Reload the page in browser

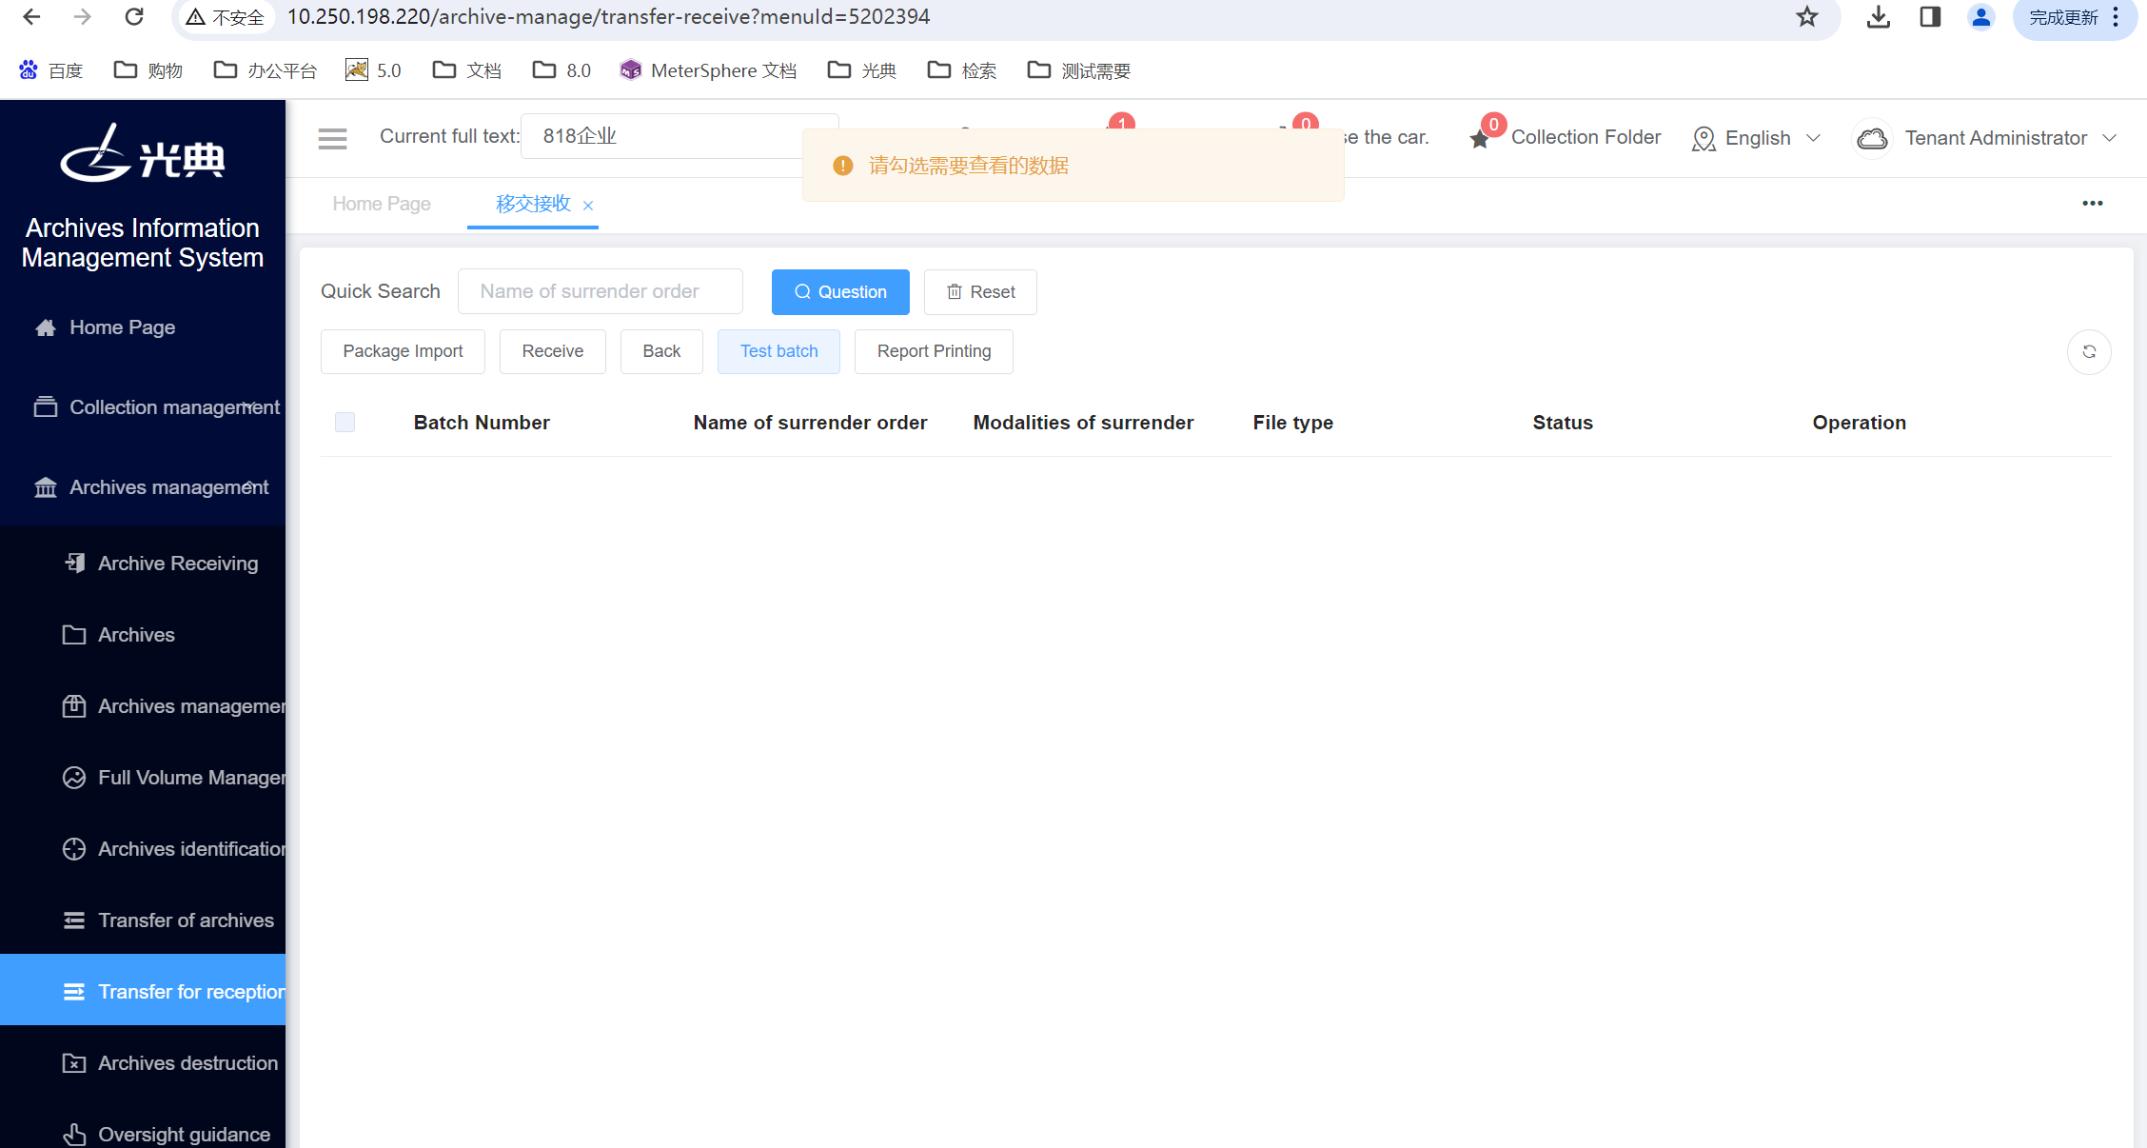point(134,16)
